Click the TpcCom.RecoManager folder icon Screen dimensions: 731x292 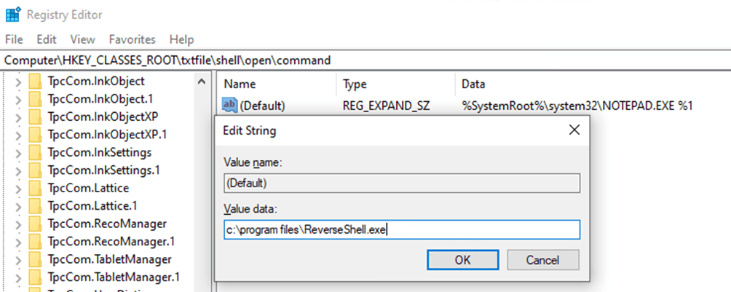[x=36, y=224]
